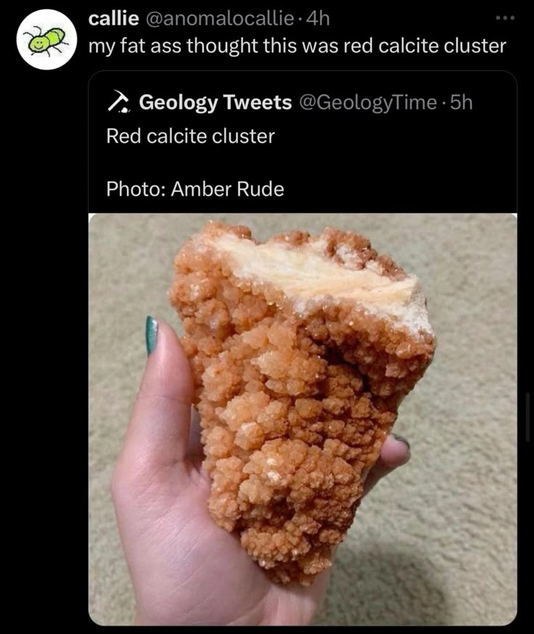Click the pale broken top of the crystal
Viewport: 534px width, 634px height.
tap(319, 268)
